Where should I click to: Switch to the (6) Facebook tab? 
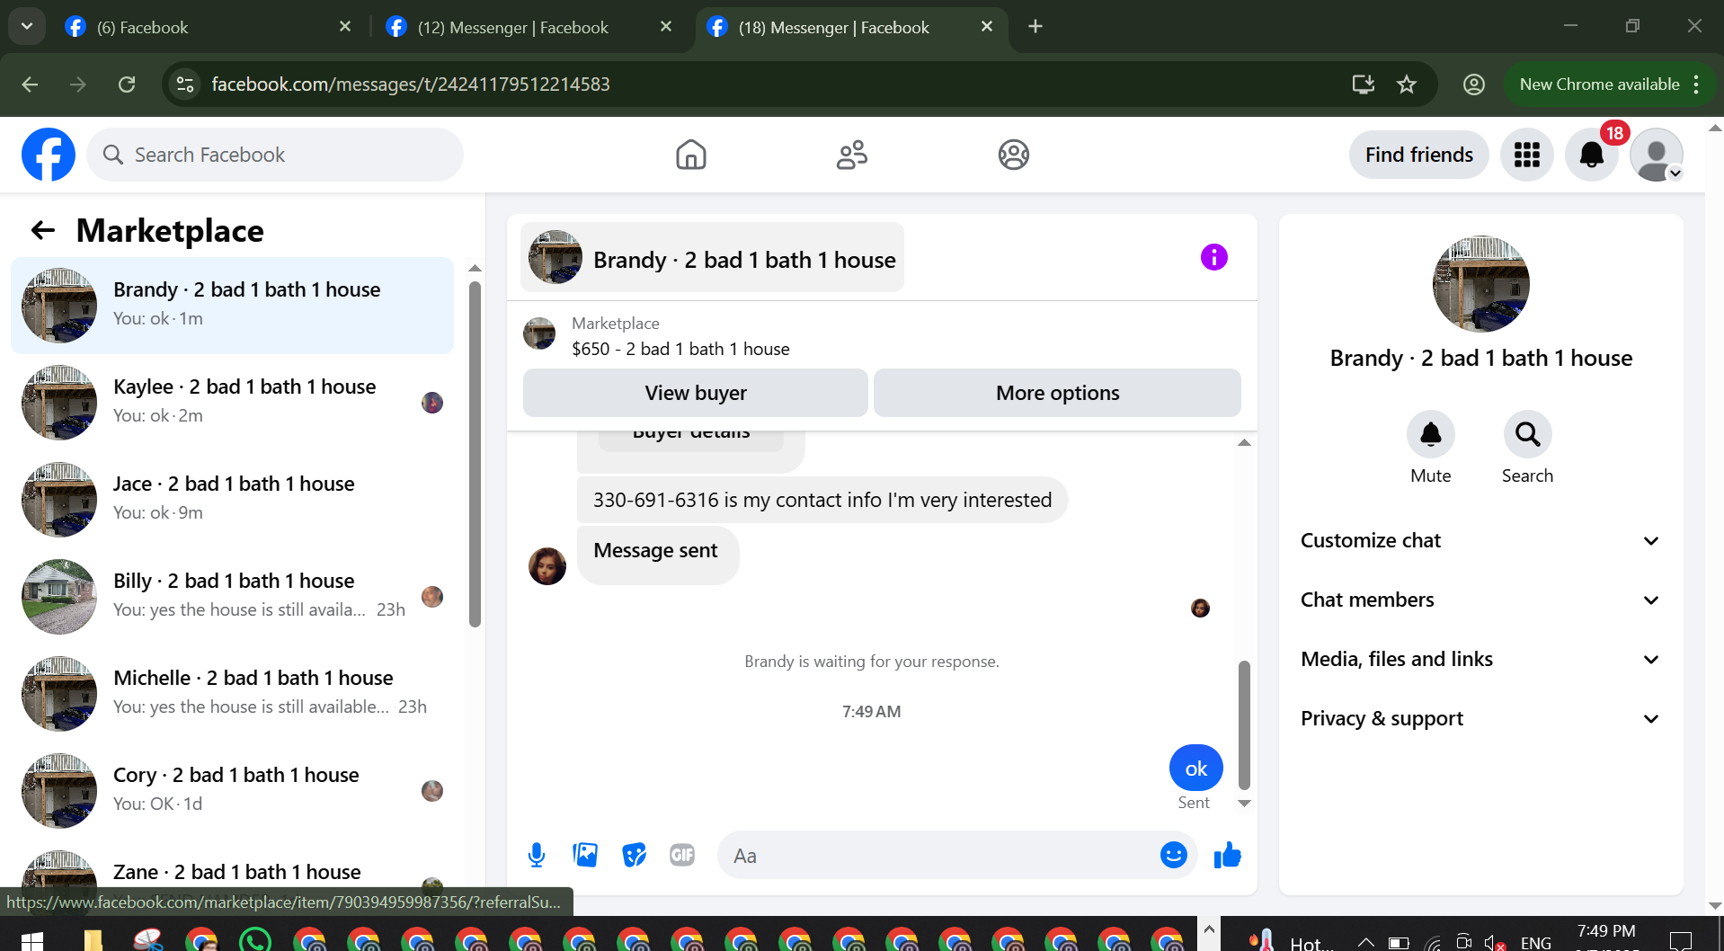209,27
